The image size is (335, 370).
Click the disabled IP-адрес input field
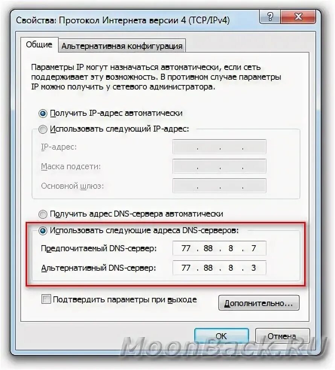[219, 147]
